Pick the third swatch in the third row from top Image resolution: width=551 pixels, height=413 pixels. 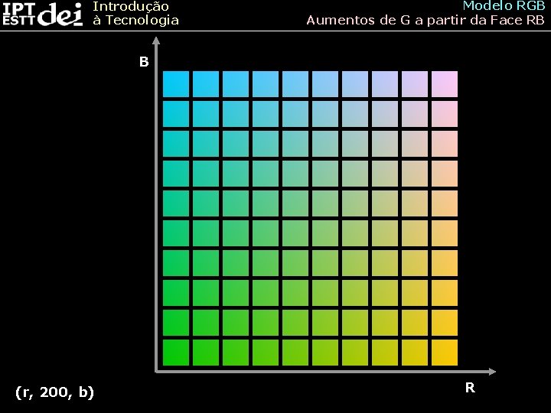tap(236, 144)
